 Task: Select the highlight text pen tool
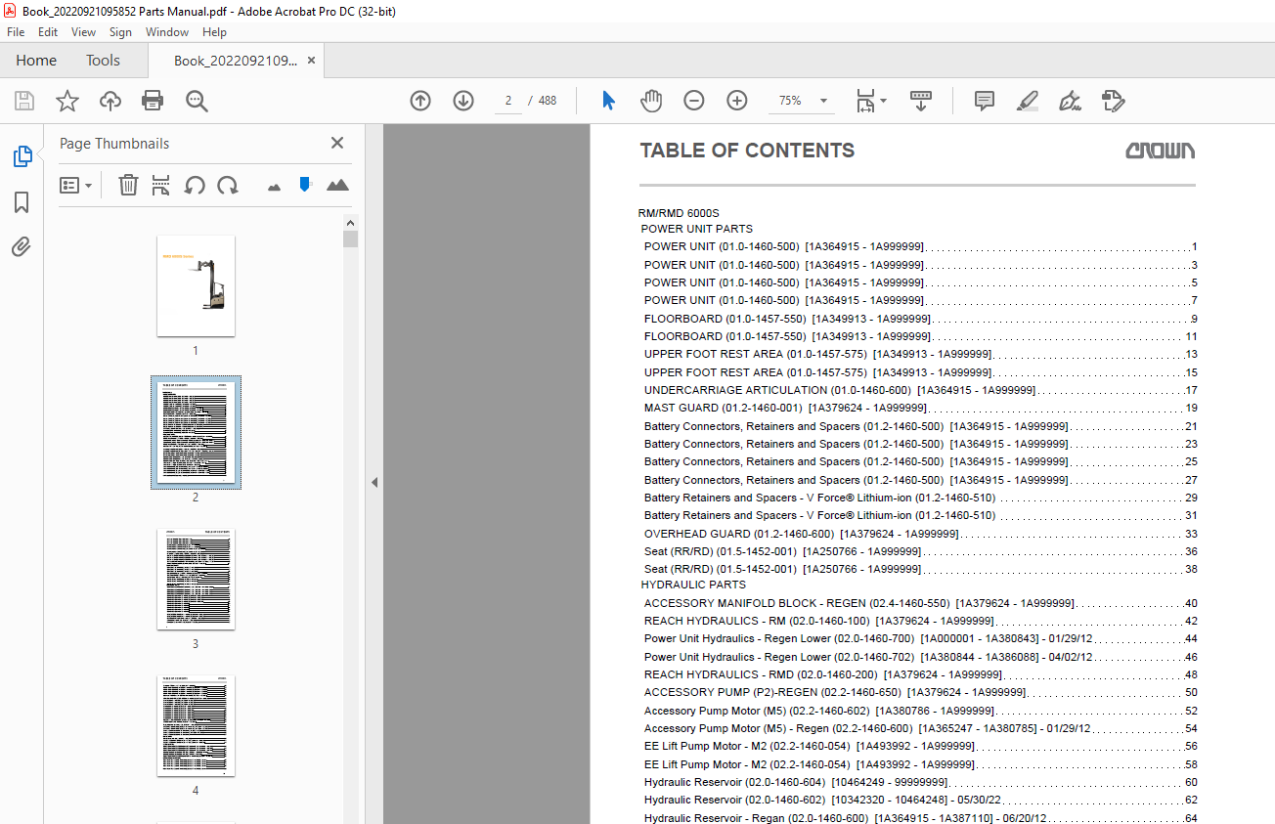[1028, 101]
